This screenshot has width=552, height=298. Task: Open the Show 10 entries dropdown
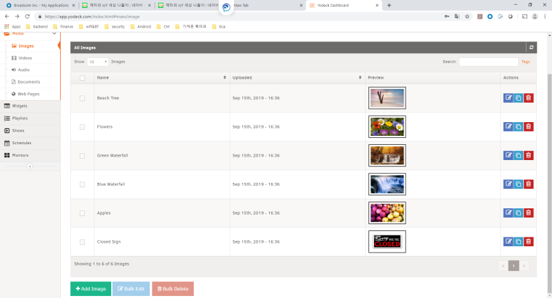tap(97, 62)
